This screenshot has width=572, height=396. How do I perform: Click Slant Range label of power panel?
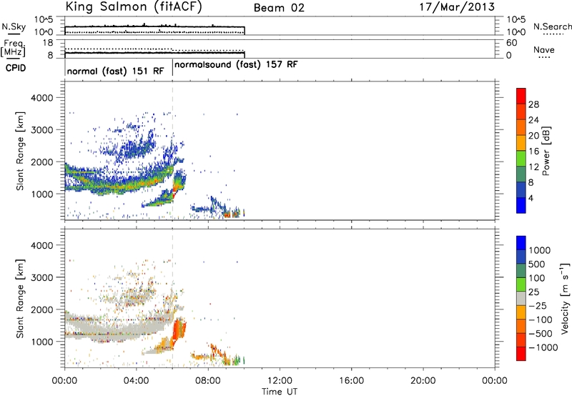click(20, 151)
